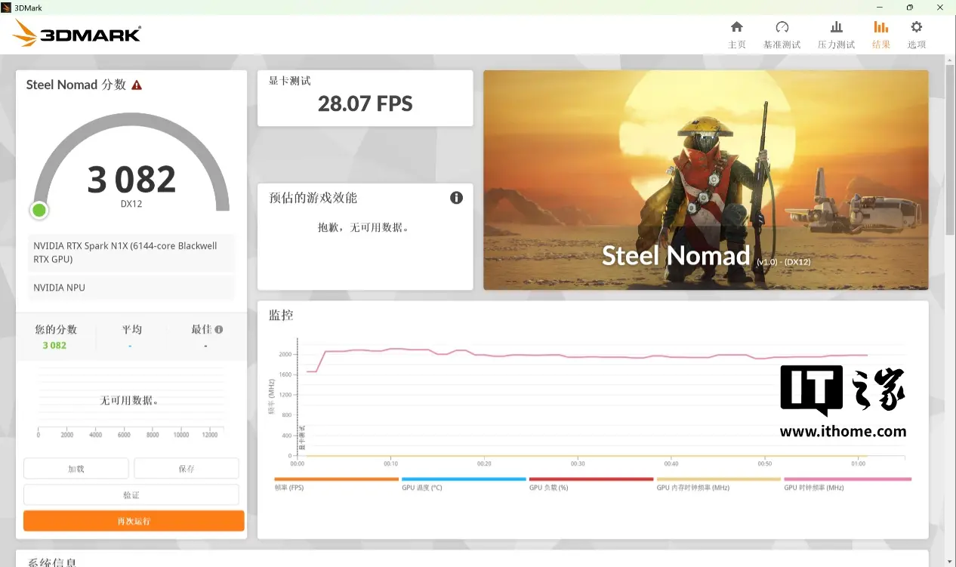Click the 3DMark logo in the header
The image size is (956, 567).
(x=77, y=34)
